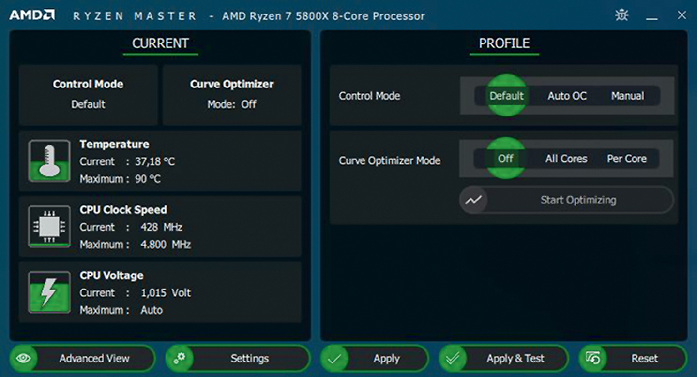Choose Manual control mode
The width and height of the screenshot is (697, 377).
click(627, 96)
